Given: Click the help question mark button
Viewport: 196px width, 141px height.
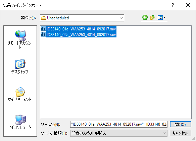Looking at the screenshot, I should pyautogui.click(x=173, y=5).
